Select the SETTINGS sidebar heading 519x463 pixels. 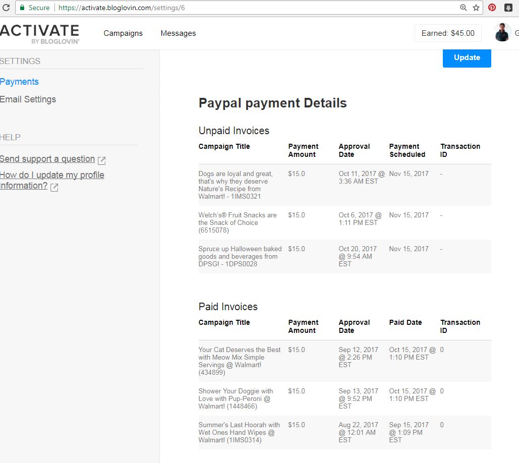pyautogui.click(x=20, y=61)
